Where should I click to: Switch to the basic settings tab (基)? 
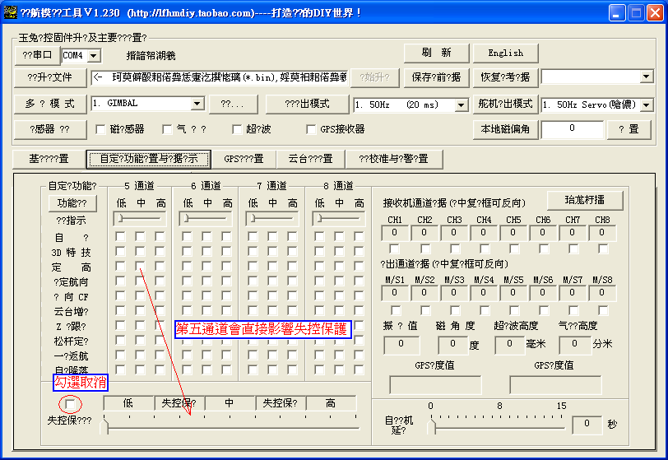coord(49,159)
